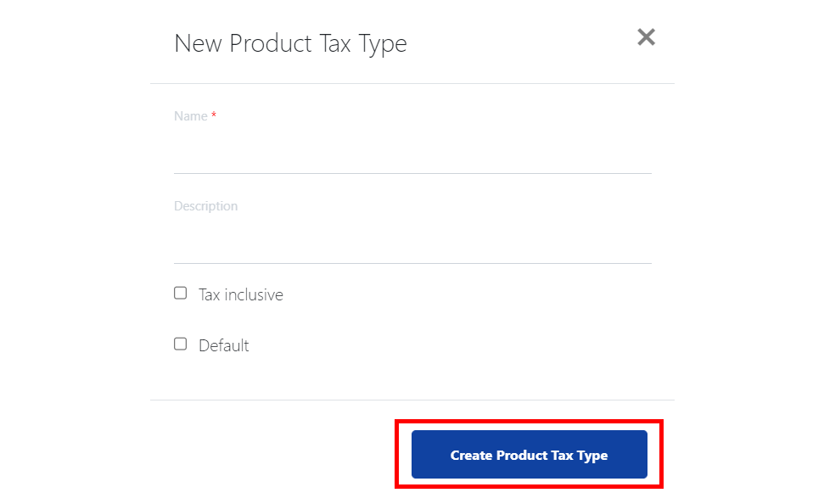Click the Create Product Tax Type button
The width and height of the screenshot is (824, 504).
click(530, 455)
